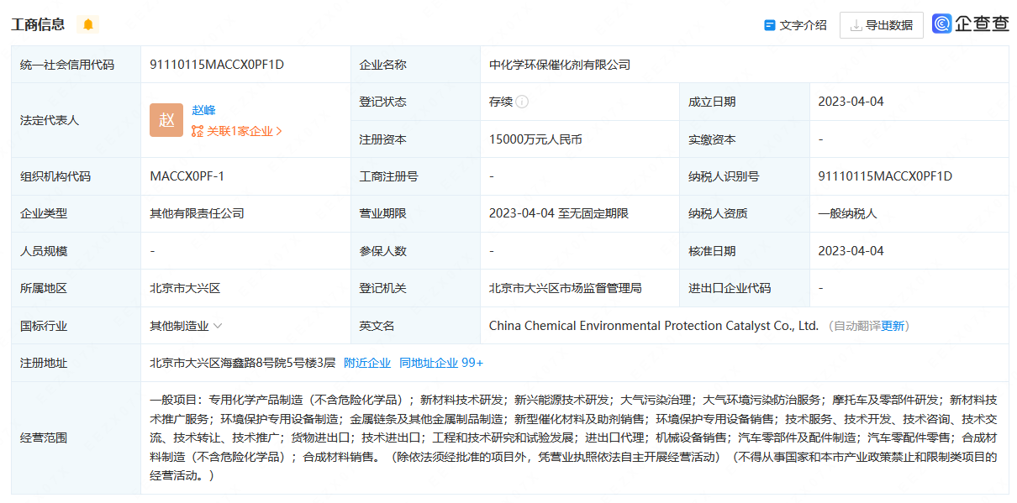Select 其他有限责任公司 enterprise type
This screenshot has width=1017, height=503.
tap(197, 213)
